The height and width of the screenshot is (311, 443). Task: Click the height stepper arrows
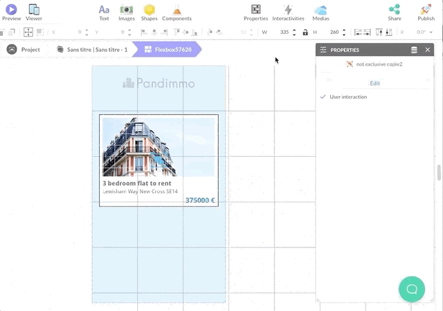point(344,32)
